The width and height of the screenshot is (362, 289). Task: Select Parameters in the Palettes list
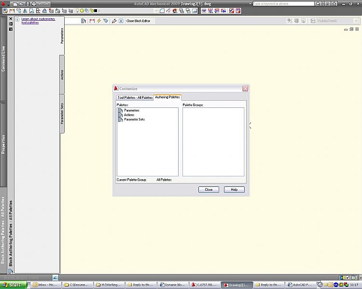[132, 110]
